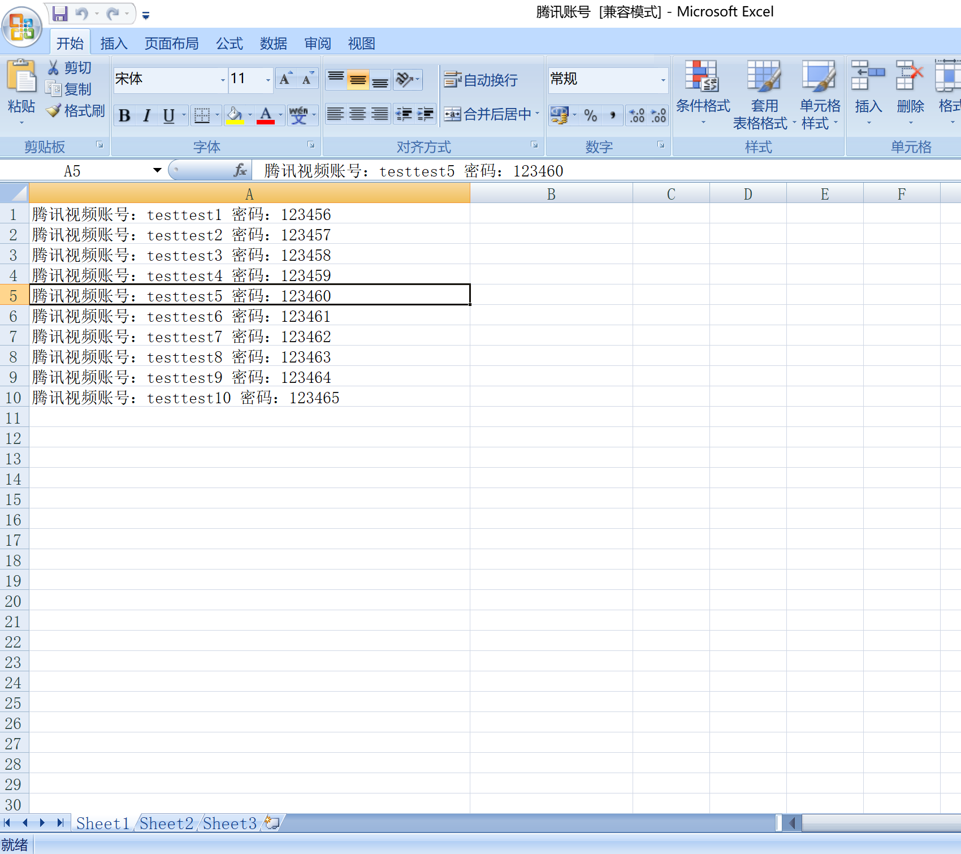Screen dimensions: 961x854
Task: Customize Quick Access Toolbar dropdown
Action: pos(146,15)
